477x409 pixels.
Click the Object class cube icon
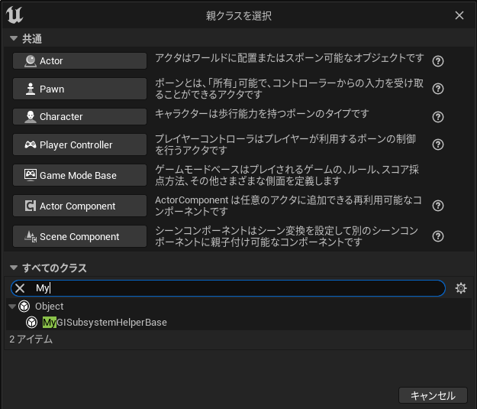click(24, 307)
